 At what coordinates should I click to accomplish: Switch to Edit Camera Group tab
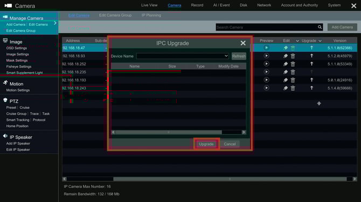click(115, 15)
